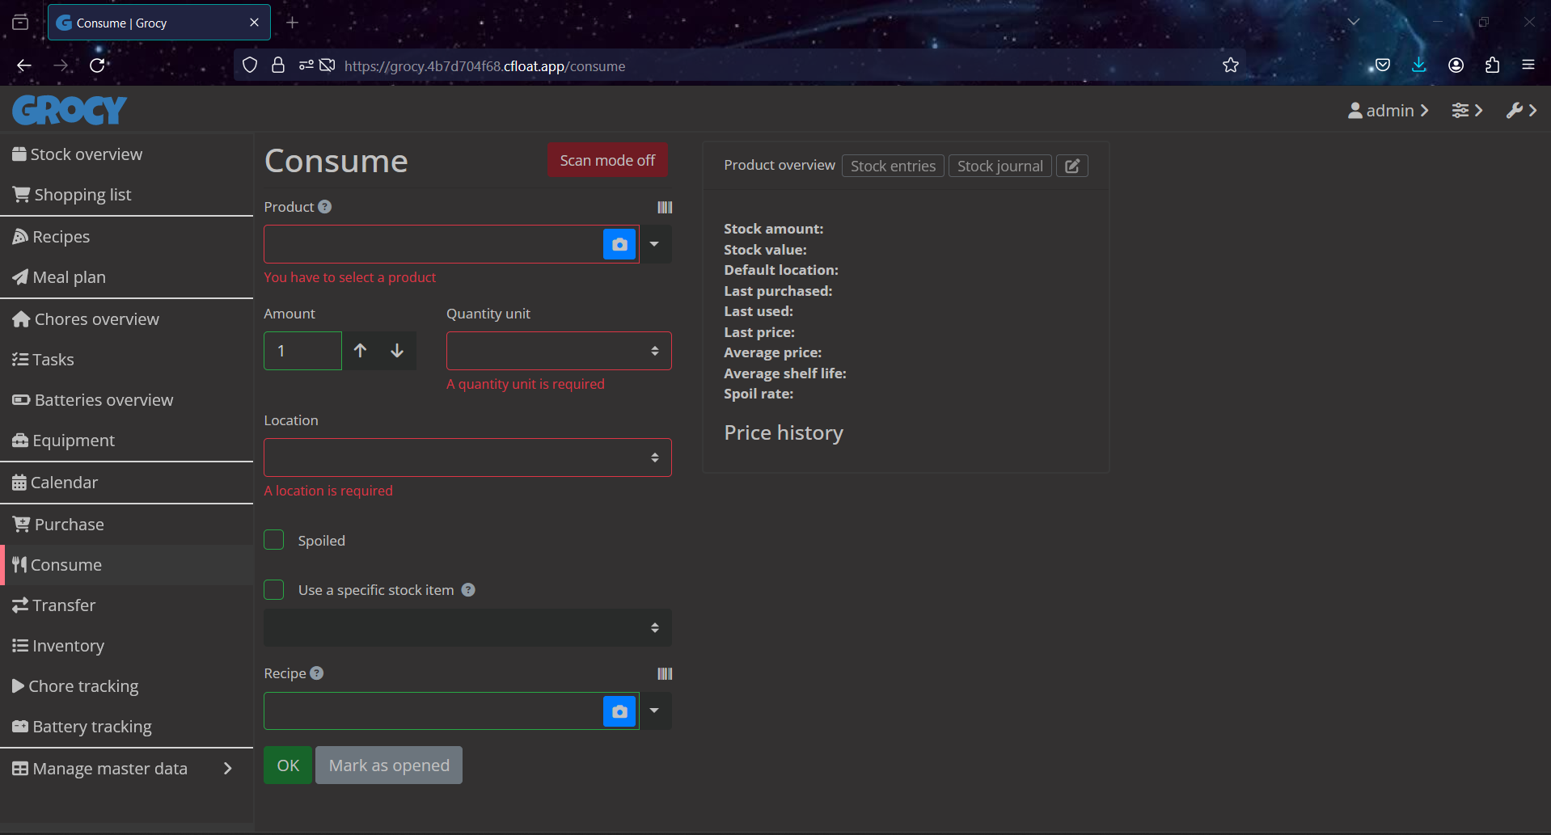Open Firefox application hamburger menu
Screen dimensions: 1551x835
pos(1528,65)
